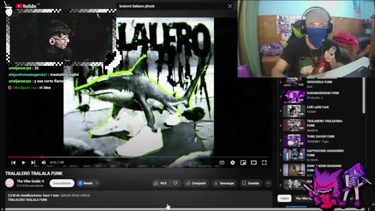Open CAPPUCCINO ASSASSINO FUNK thumbnail
Viewport: 375px width, 211px height.
pos(294,154)
